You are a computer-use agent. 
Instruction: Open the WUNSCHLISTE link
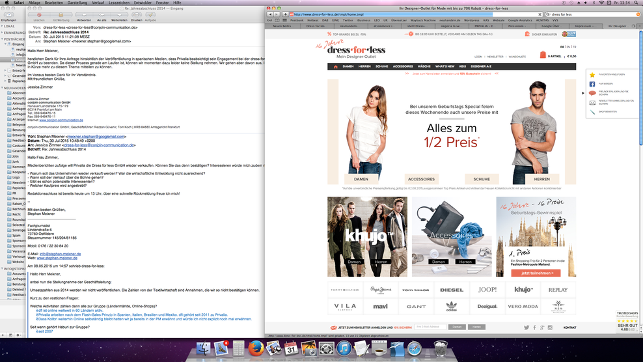tap(517, 57)
